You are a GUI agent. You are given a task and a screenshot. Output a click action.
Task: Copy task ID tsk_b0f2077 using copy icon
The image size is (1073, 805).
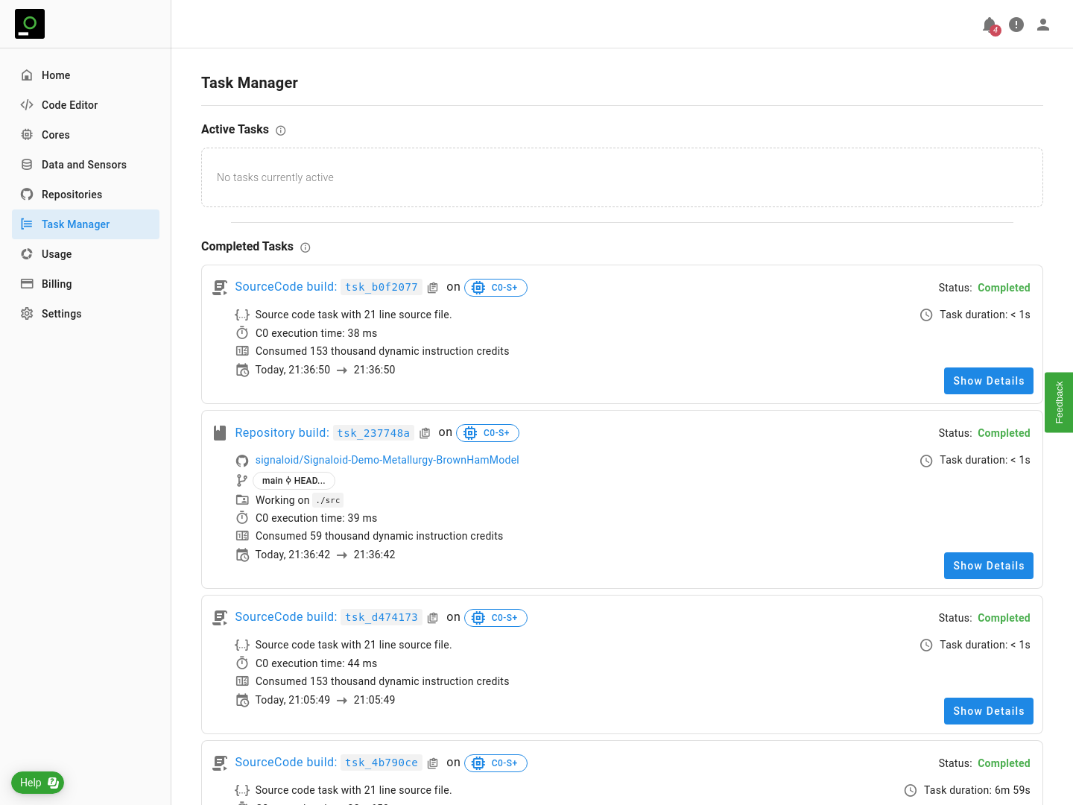point(433,288)
